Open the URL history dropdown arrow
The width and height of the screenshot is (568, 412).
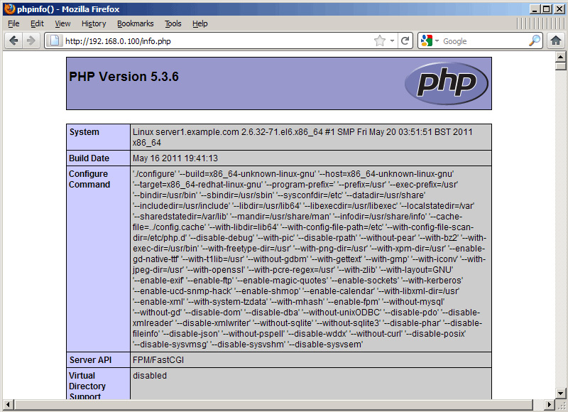tap(392, 40)
